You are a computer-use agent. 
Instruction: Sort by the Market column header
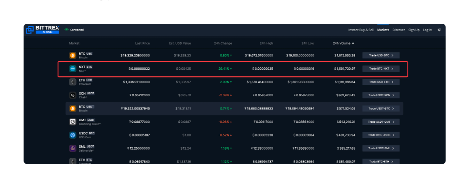coord(74,43)
